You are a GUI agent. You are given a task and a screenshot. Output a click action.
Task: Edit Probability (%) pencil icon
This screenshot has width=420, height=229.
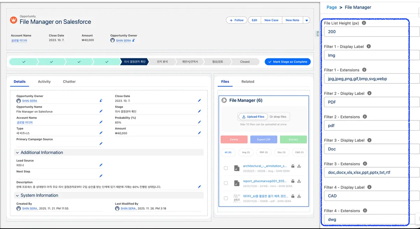click(199, 122)
